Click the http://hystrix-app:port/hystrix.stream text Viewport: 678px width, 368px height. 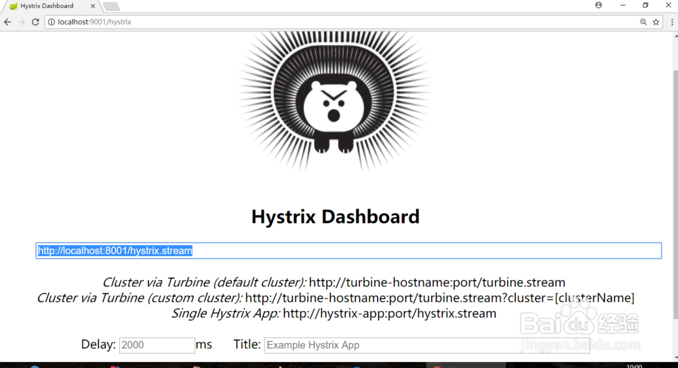point(390,314)
